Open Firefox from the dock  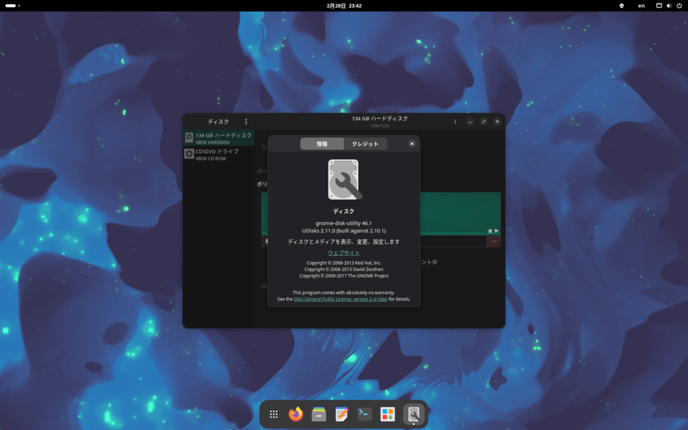[296, 415]
